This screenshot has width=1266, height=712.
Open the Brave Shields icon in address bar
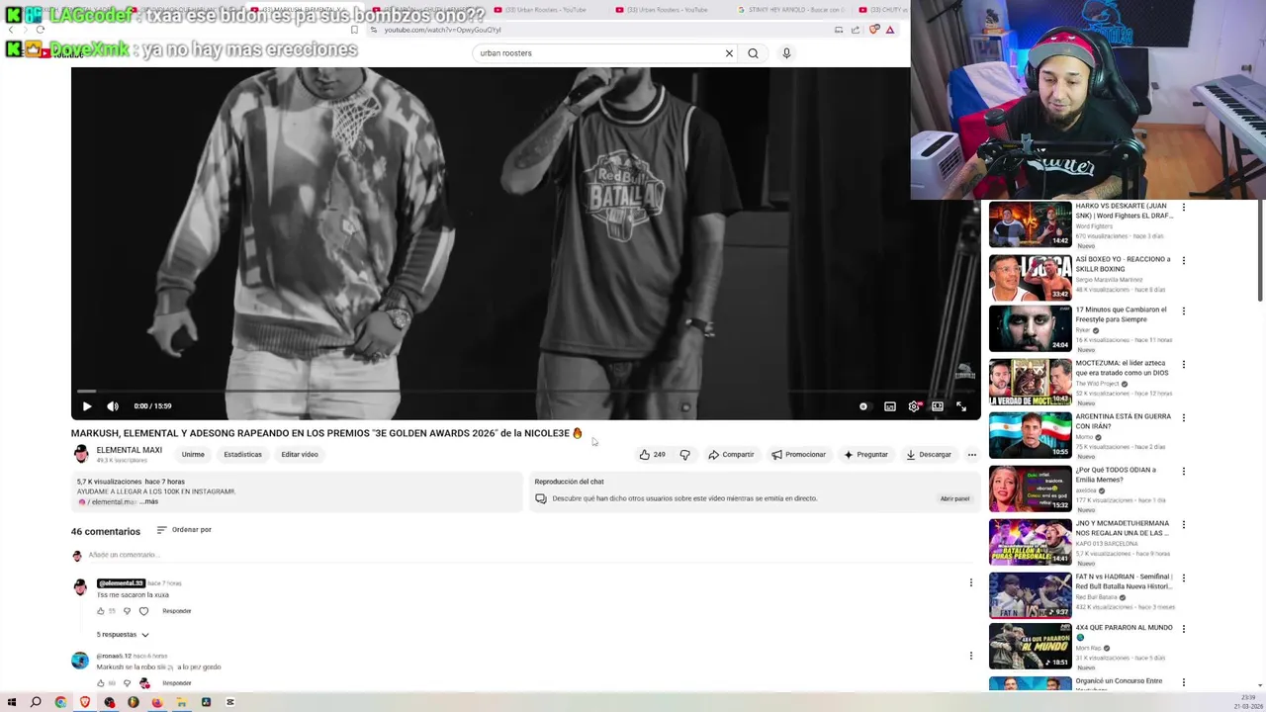click(873, 30)
